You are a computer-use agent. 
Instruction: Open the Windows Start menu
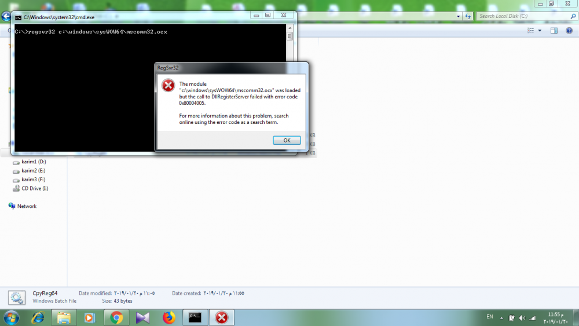point(12,317)
